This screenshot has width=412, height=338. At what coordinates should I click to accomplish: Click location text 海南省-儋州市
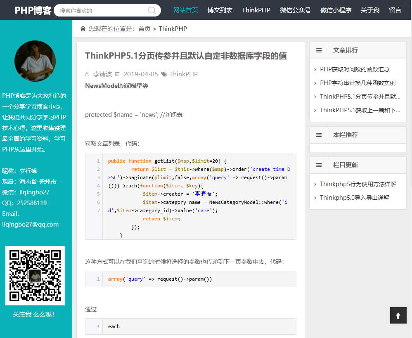tap(38, 182)
